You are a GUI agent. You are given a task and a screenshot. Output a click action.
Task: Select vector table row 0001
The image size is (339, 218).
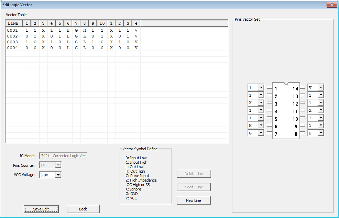click(x=12, y=30)
